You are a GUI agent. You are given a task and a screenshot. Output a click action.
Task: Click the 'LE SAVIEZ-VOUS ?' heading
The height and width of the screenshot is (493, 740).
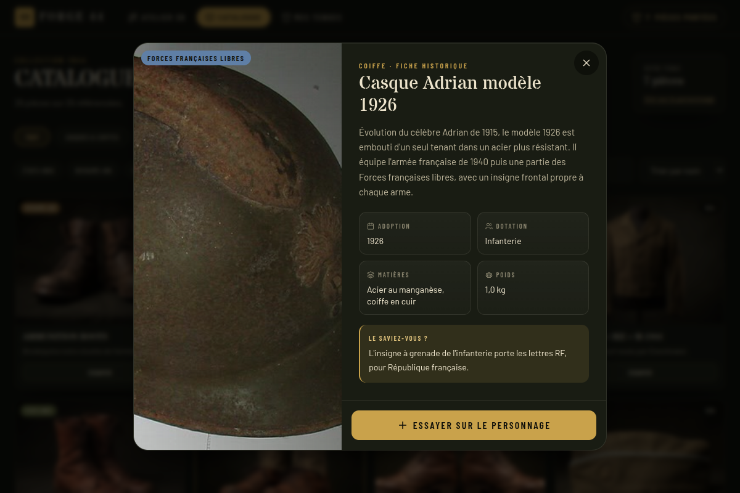(398, 338)
